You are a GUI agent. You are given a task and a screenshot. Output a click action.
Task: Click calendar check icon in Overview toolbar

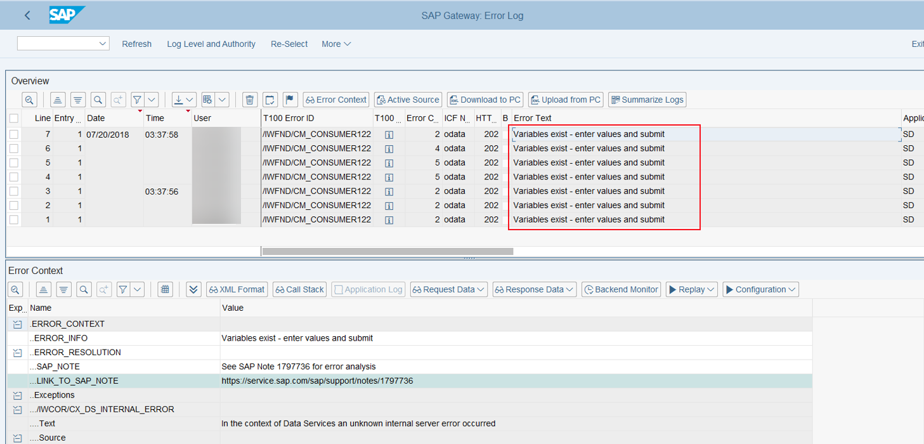270,100
